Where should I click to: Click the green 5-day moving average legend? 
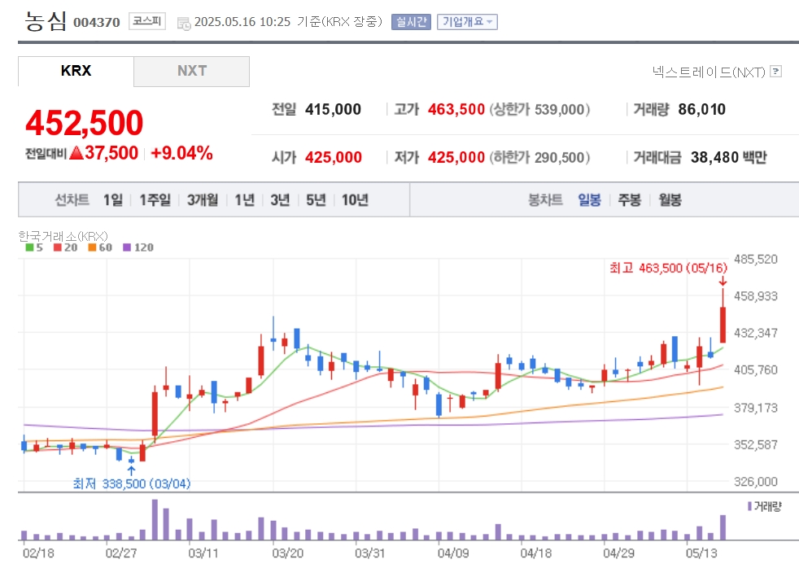(34, 247)
